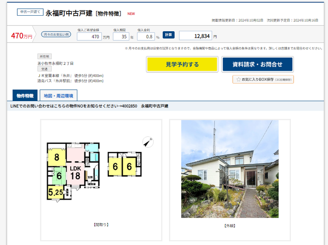Click the 計算 calculate button
The image size is (328, 245).
pyautogui.click(x=168, y=35)
